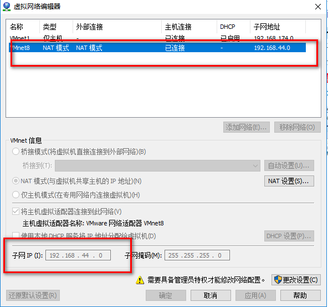Click the Virtual Network Editor title icon
This screenshot has height=307, width=328.
[7, 7]
